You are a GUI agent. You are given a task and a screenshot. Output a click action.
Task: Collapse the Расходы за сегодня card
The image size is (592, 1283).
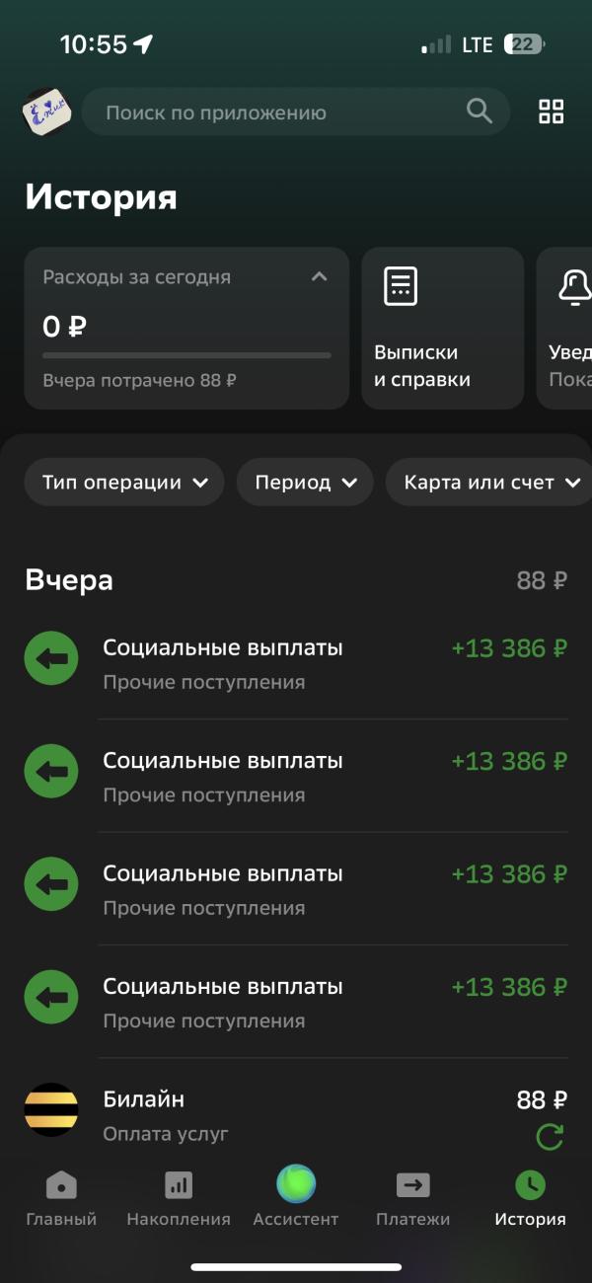319,277
